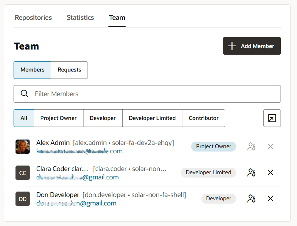Viewport: 297px width, 226px height.
Task: Remove Alex Admin from the team
Action: click(x=270, y=146)
